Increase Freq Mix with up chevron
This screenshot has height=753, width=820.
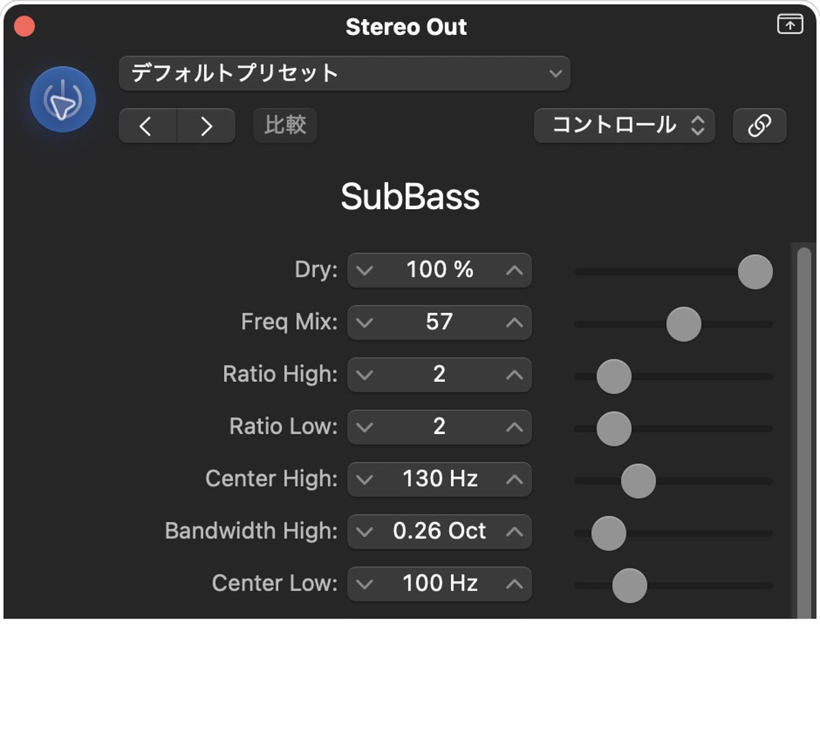click(x=515, y=323)
